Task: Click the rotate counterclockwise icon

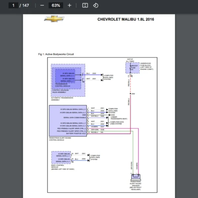Action: [95, 5]
